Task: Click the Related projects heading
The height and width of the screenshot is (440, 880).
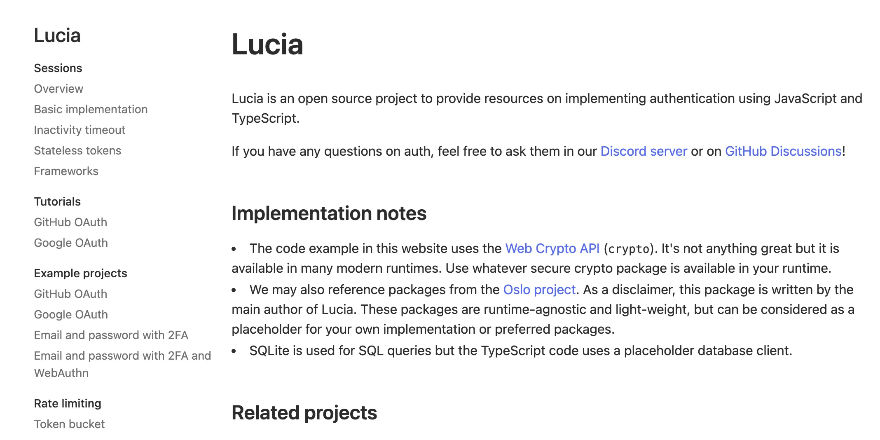Action: click(x=304, y=413)
